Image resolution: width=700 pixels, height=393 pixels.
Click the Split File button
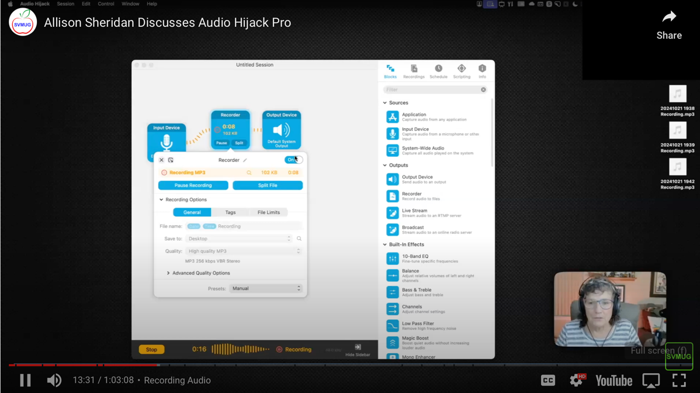point(268,185)
